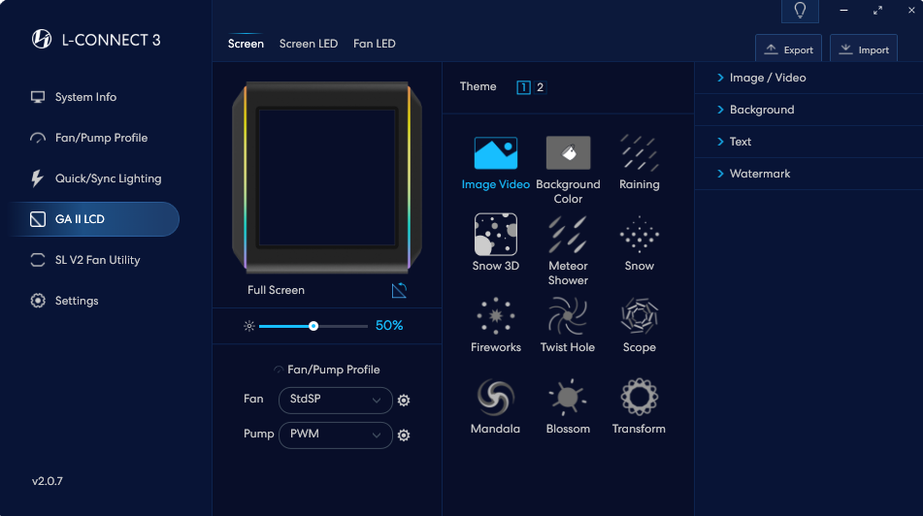Open Quick/Sync Lighting page
This screenshot has height=516, width=923.
96,178
